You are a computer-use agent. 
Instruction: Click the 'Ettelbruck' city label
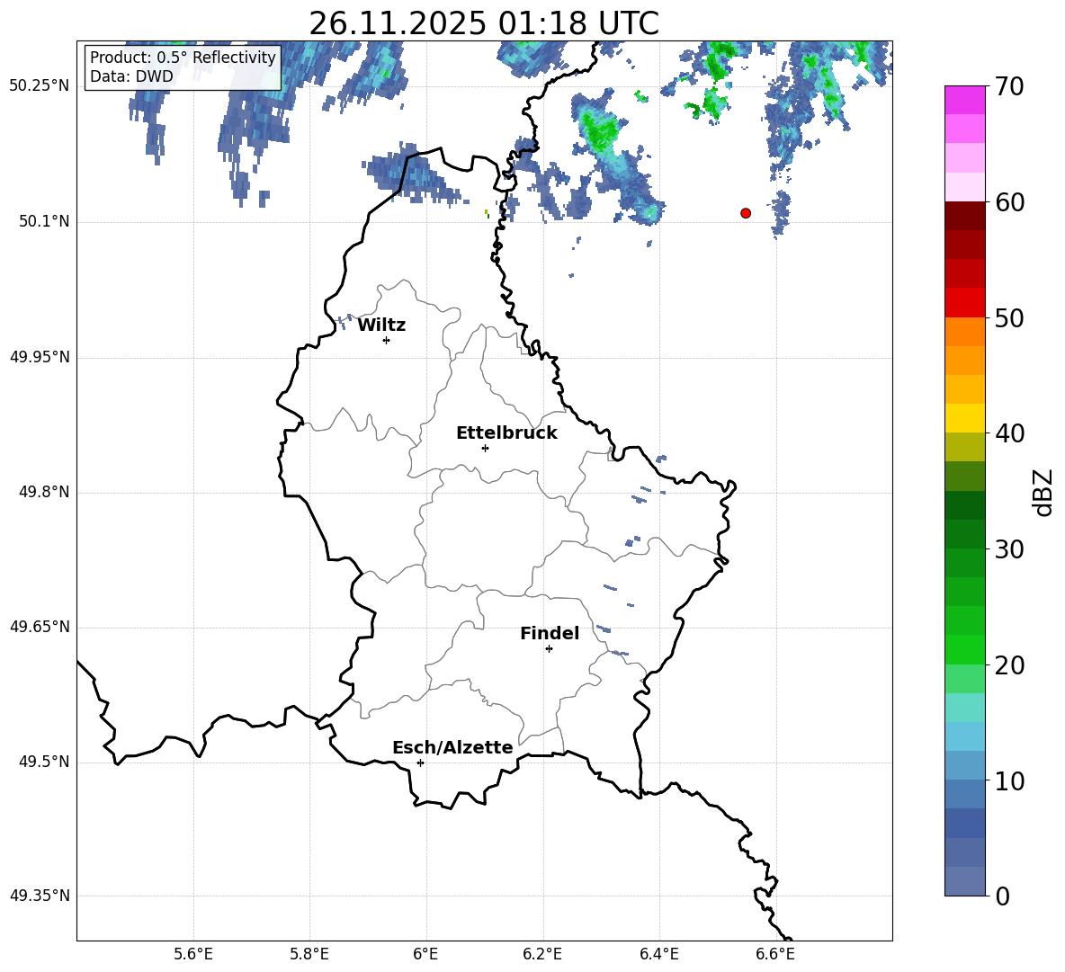(x=506, y=433)
